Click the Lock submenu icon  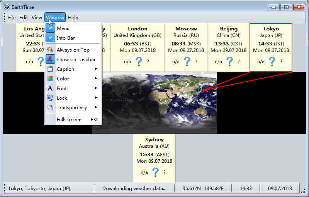click(50, 98)
